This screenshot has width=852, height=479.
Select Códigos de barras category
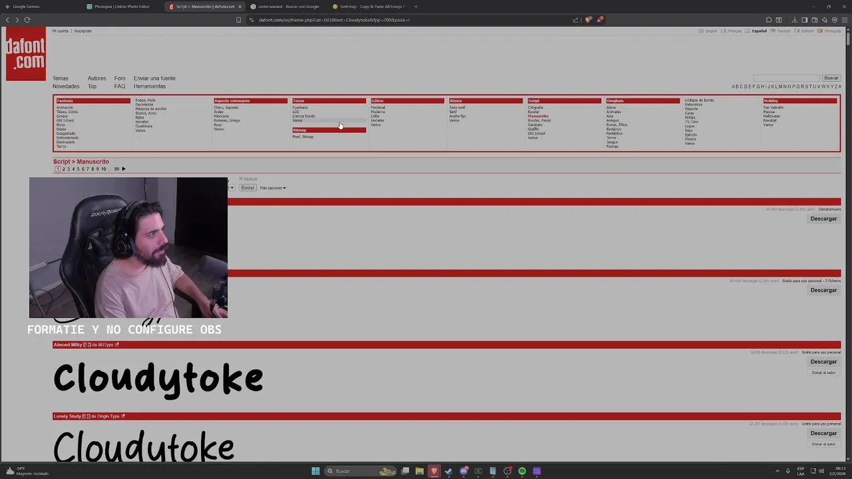coord(699,100)
